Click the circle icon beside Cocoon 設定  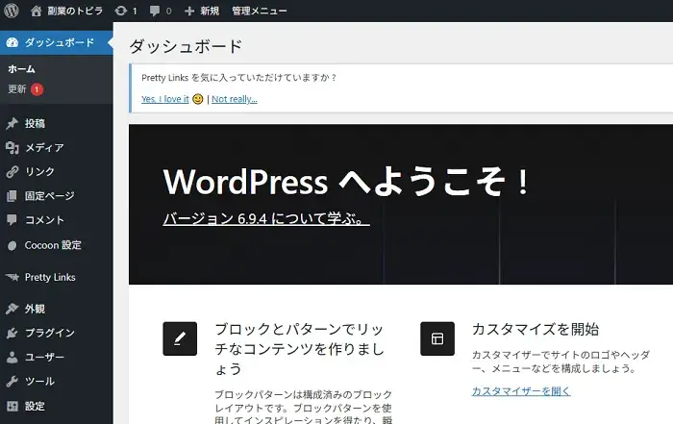[12, 245]
